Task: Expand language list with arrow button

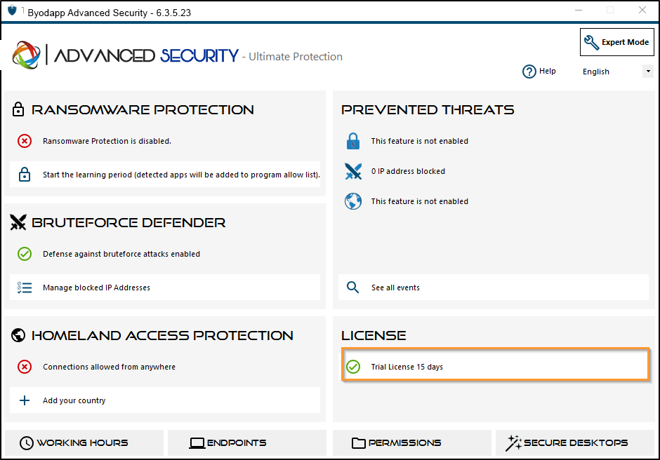Action: point(648,72)
